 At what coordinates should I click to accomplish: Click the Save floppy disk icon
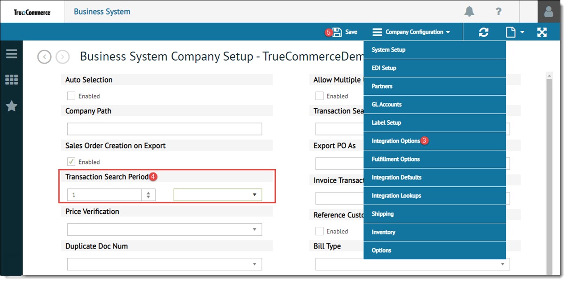337,32
